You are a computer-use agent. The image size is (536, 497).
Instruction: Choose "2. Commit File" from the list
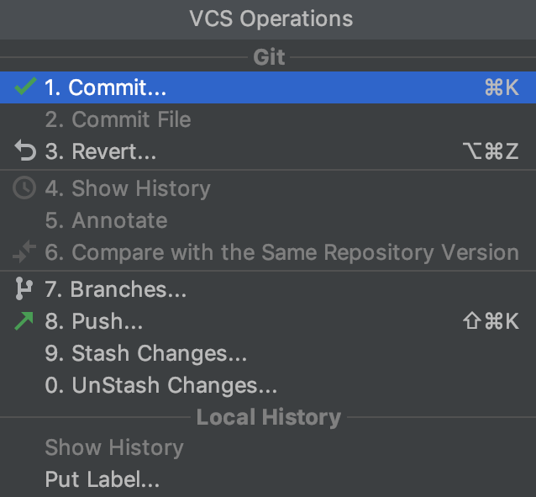(118, 119)
